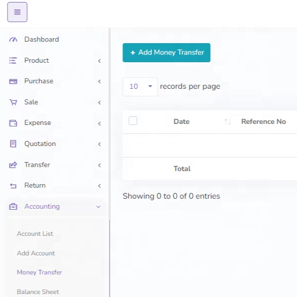Screen dimensions: 297x297
Task: Click the Purchase card icon
Action: [x=13, y=81]
